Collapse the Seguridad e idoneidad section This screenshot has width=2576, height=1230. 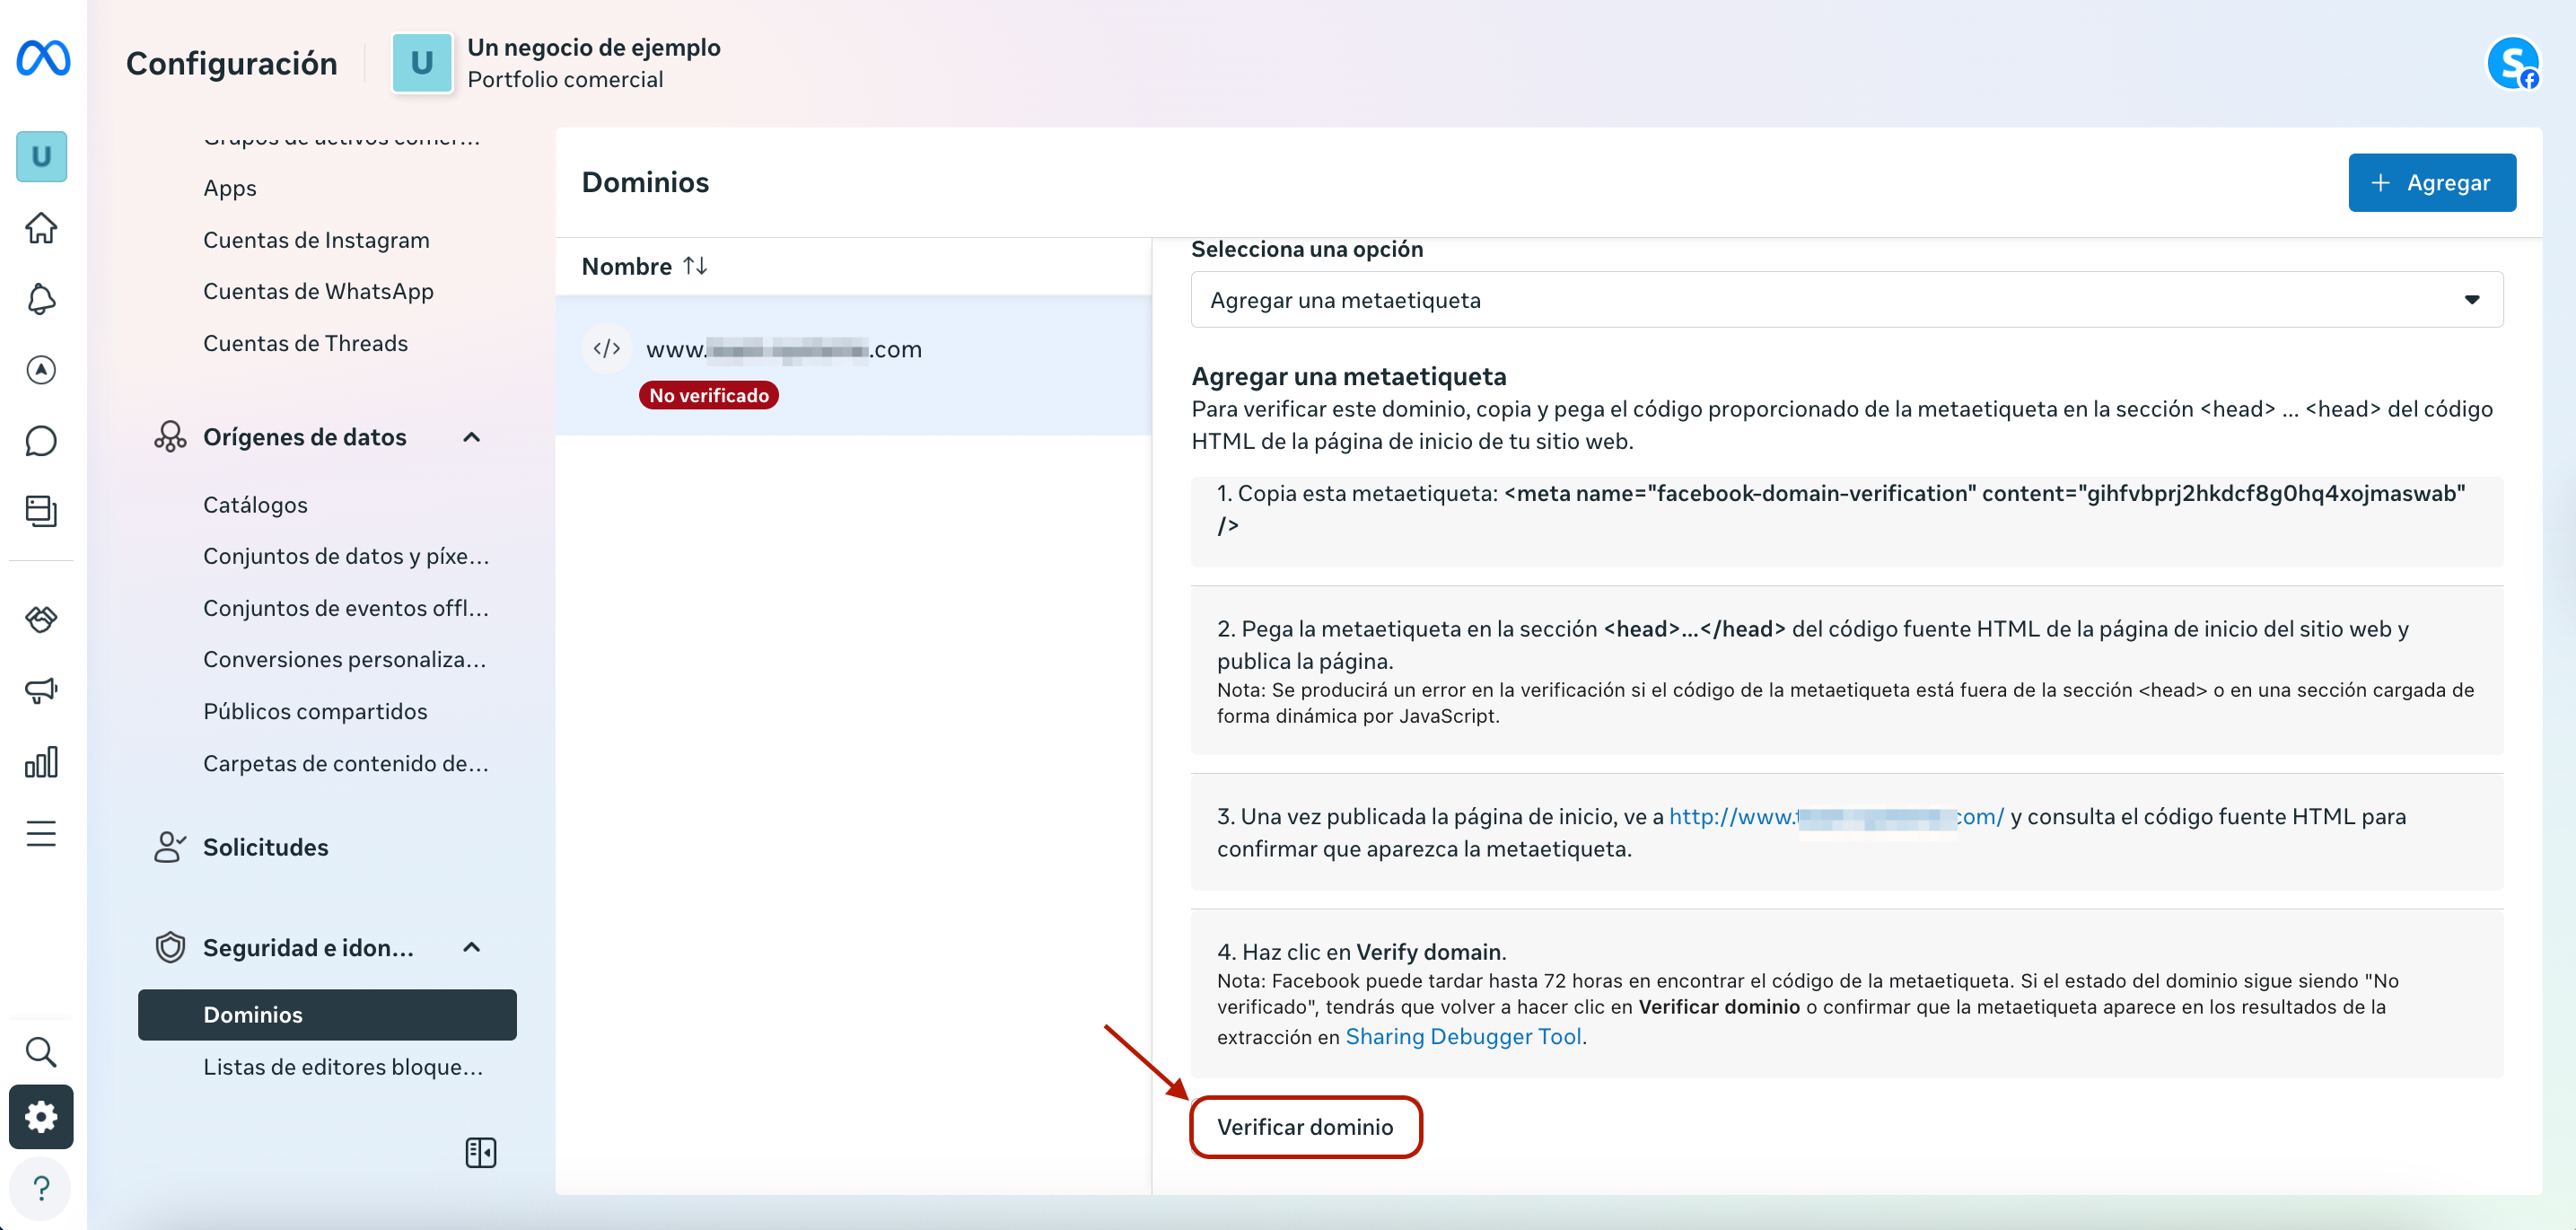tap(472, 947)
